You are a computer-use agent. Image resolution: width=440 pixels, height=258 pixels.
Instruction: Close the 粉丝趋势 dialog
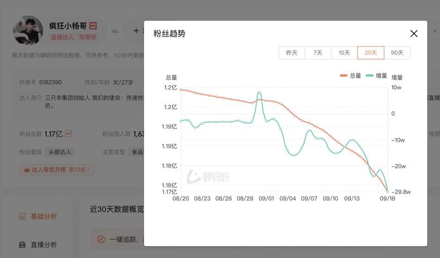click(x=414, y=33)
